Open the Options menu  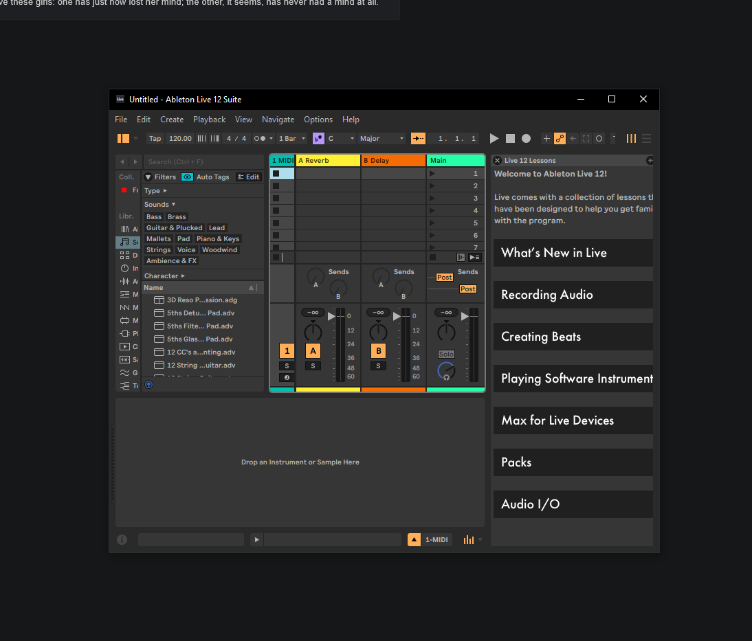[318, 120]
